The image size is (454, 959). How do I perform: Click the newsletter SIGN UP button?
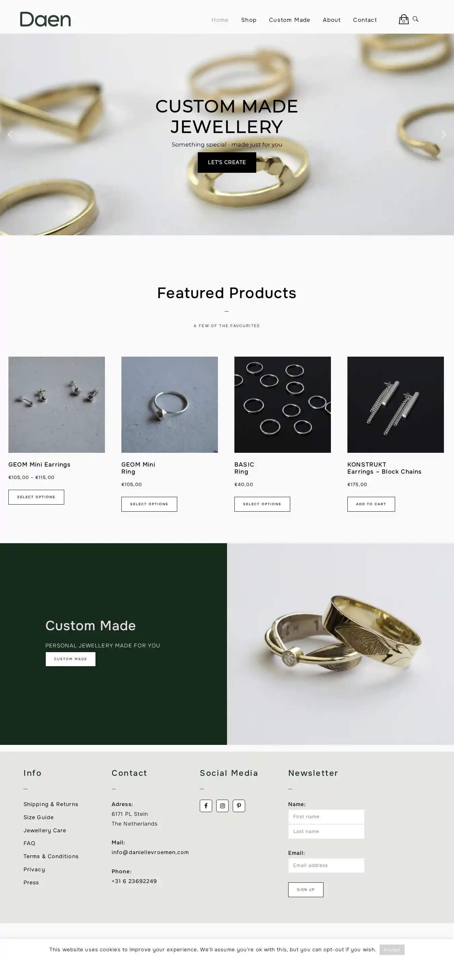coord(306,890)
